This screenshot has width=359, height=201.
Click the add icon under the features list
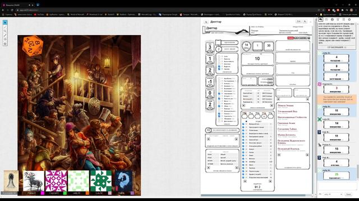coord(279,155)
